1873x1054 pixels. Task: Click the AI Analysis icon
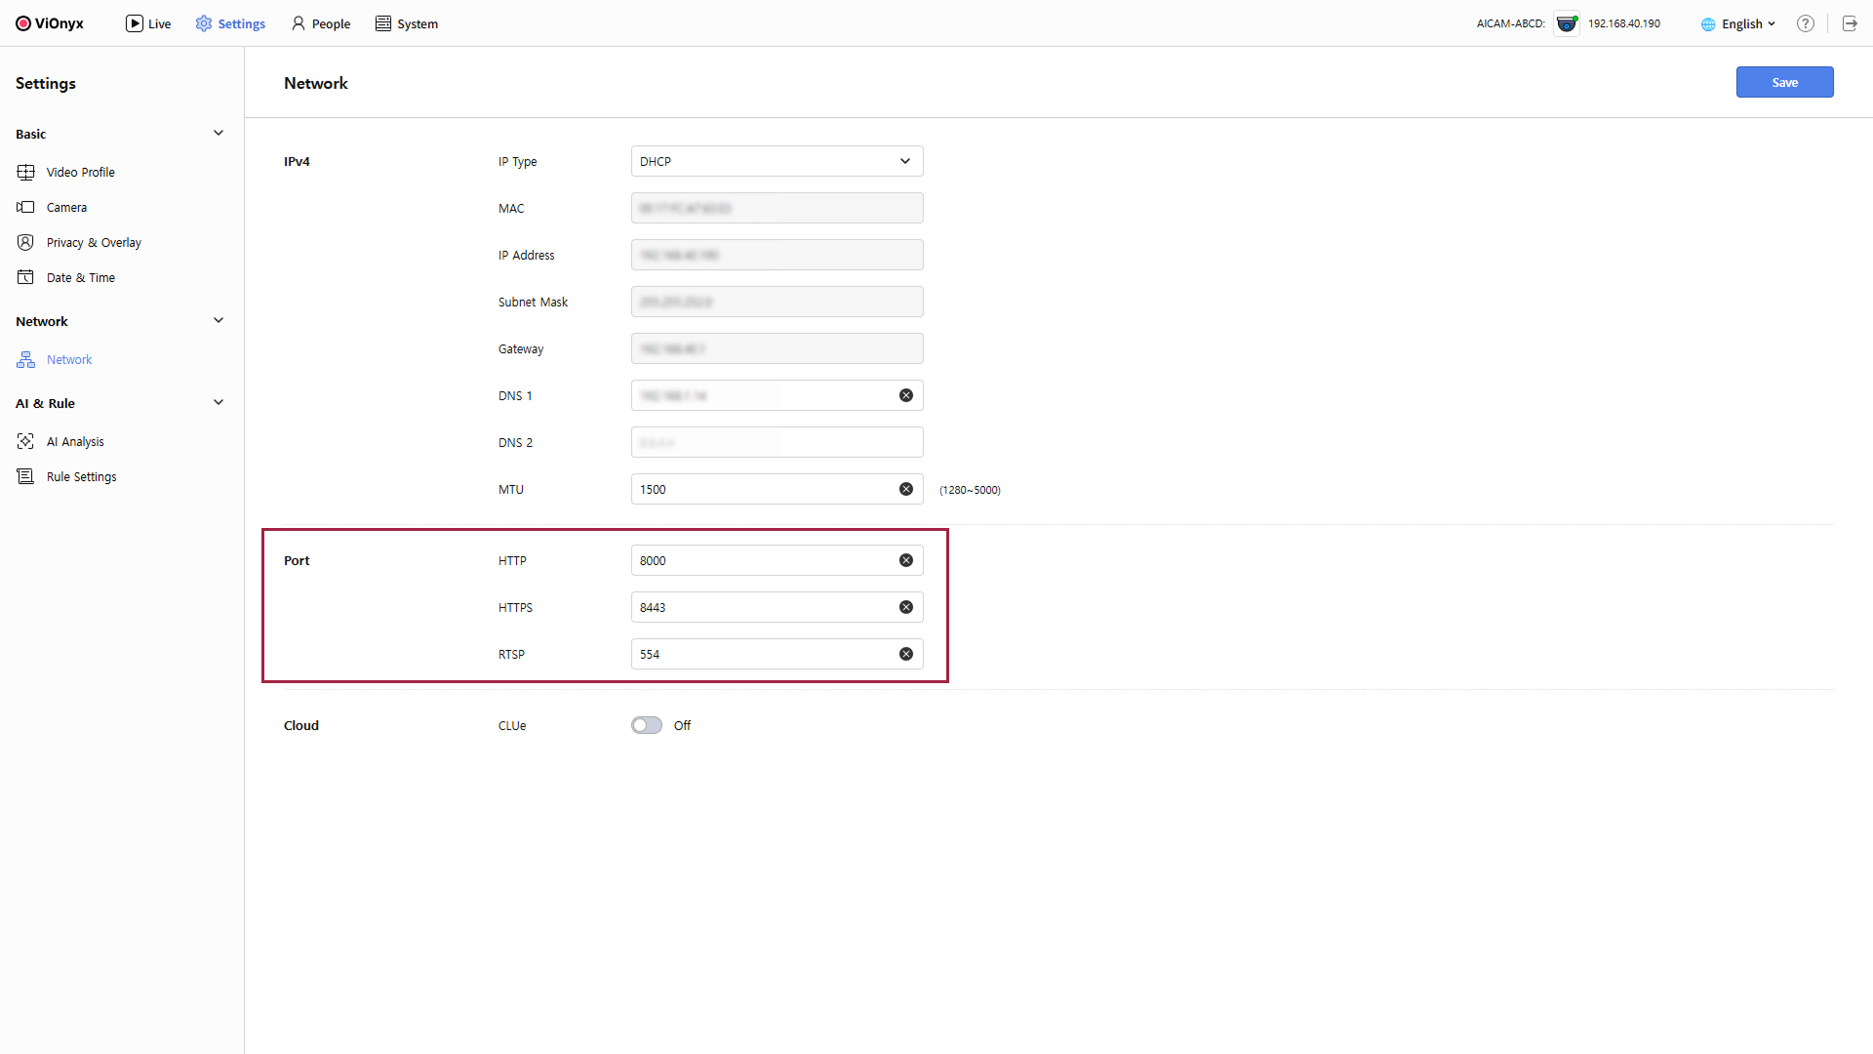pyautogui.click(x=26, y=441)
